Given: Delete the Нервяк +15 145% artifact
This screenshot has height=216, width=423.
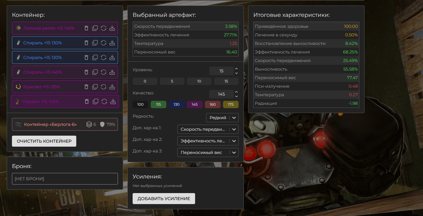Looking at the screenshot, I should pyautogui.click(x=87, y=101).
